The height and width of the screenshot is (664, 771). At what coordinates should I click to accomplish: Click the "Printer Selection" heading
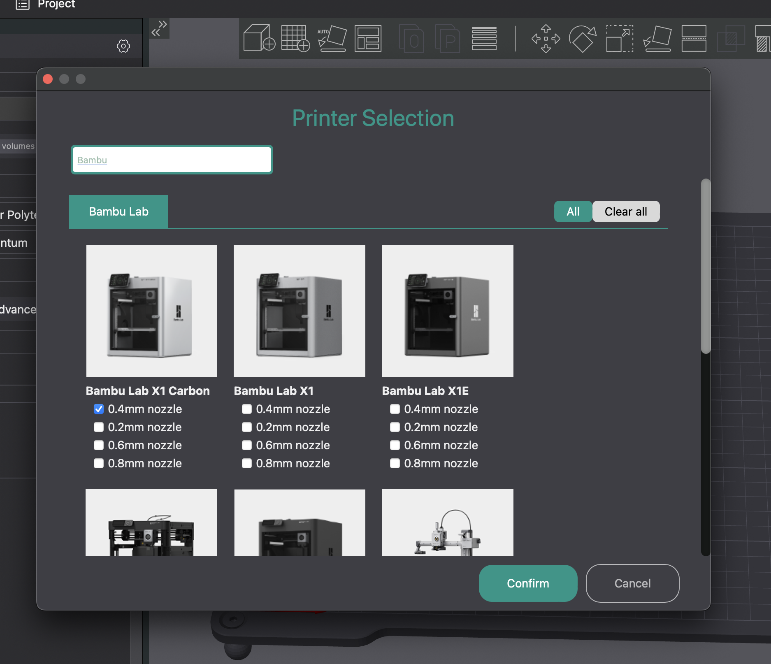point(373,118)
